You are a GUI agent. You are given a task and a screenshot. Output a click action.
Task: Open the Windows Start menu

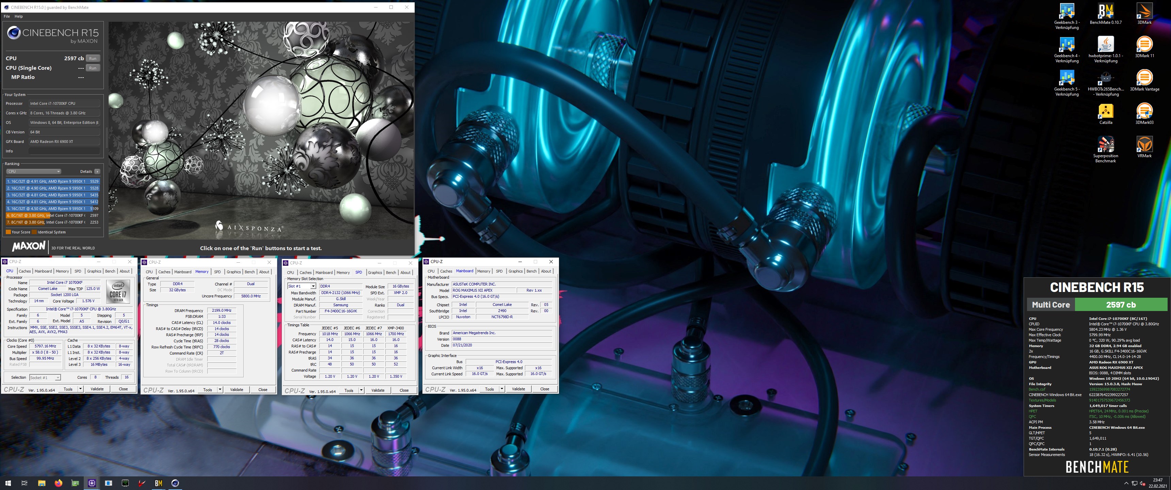pos(8,483)
